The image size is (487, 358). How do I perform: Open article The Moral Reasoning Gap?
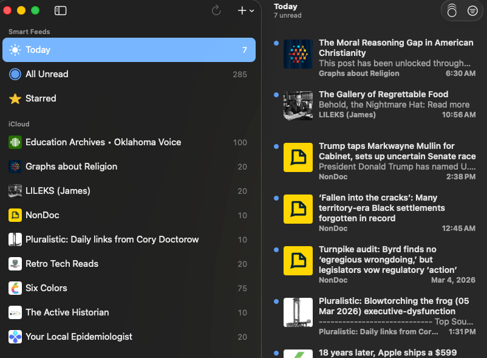pyautogui.click(x=396, y=48)
